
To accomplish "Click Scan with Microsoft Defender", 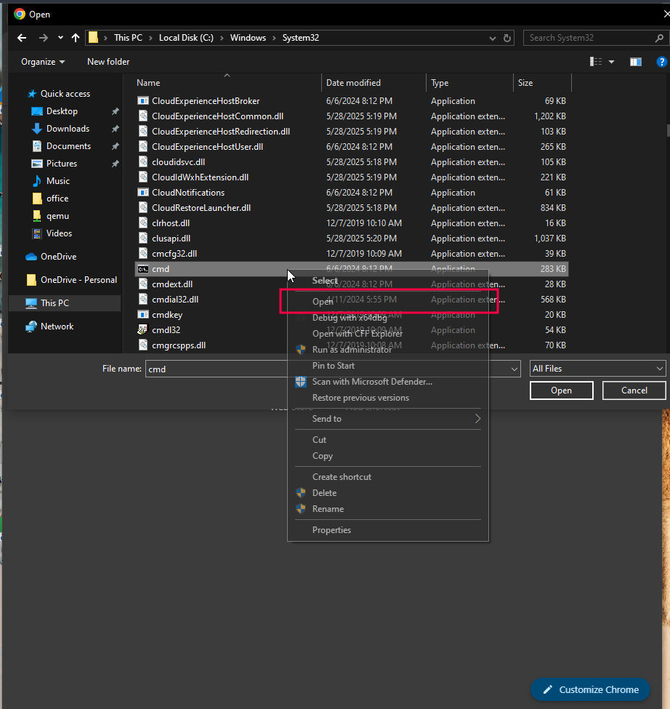I will [371, 382].
